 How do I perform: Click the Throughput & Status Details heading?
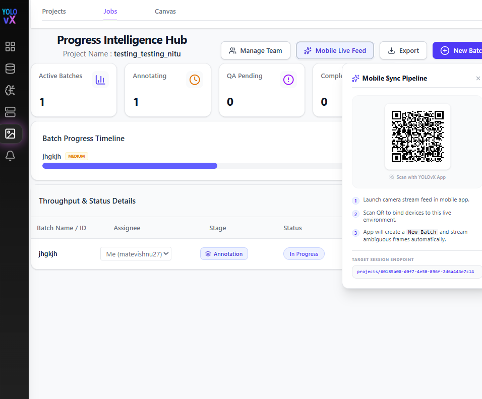point(87,201)
